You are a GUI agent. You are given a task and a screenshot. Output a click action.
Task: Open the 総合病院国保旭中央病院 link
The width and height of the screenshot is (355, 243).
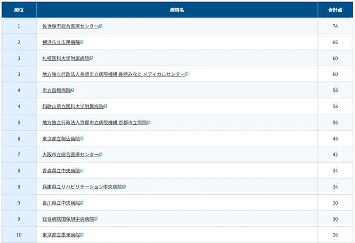click(68, 219)
